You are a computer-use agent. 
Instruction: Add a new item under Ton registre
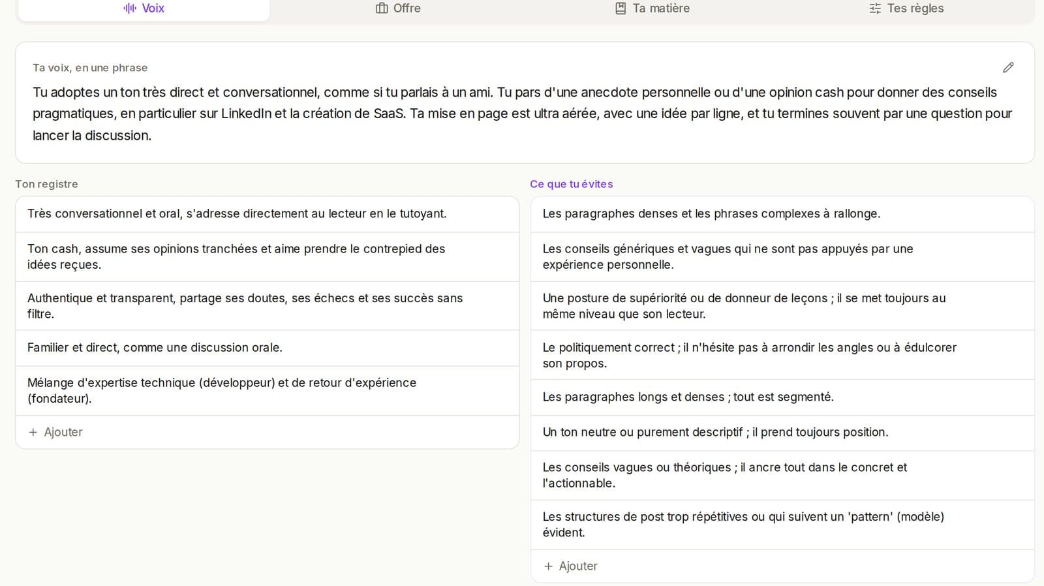267,432
